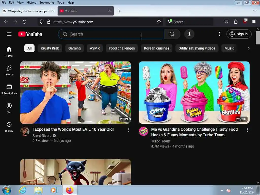The height and width of the screenshot is (195, 260).
Task: Open the You section in sidebar
Action: point(9,108)
